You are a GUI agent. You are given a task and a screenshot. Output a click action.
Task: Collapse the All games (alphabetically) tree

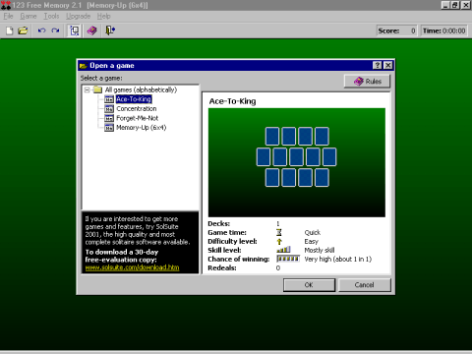point(87,89)
